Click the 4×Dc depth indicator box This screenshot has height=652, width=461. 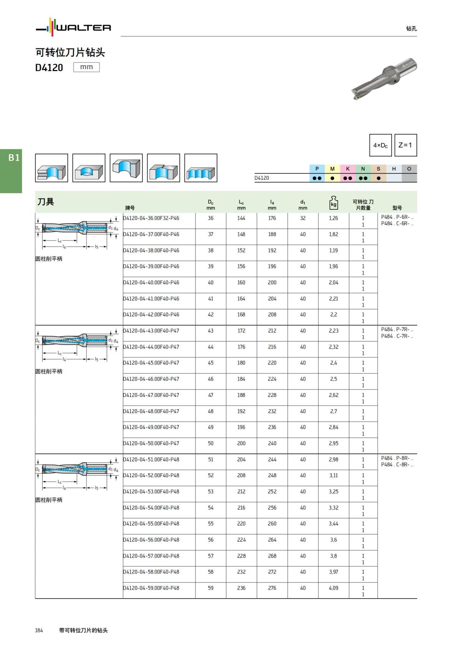tap(380, 145)
